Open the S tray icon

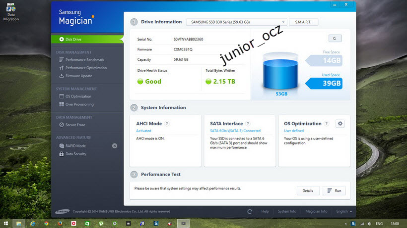pos(353,224)
